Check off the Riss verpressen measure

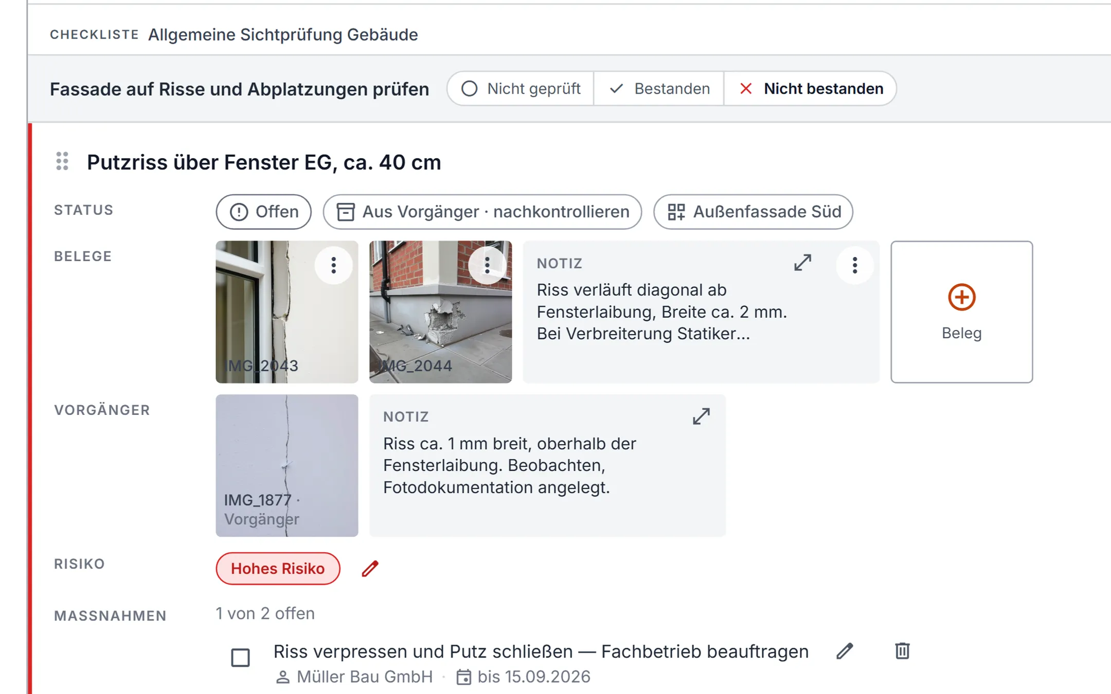[x=240, y=658]
